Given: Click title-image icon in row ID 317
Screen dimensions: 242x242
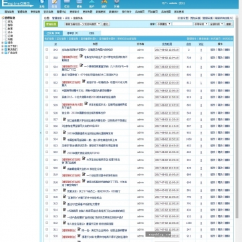Looking at the screenshot, I should pos(64,190).
